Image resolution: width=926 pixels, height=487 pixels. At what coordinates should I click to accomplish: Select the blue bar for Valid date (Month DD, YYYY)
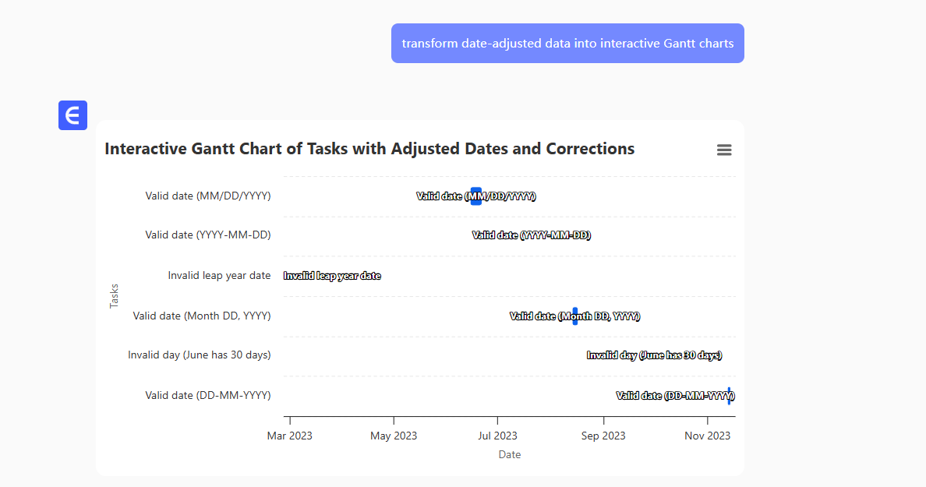[575, 316]
